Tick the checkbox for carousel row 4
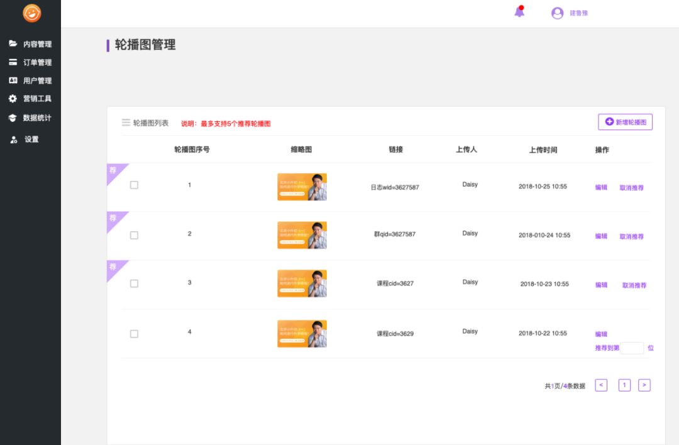Viewport: 679px width, 445px height. pyautogui.click(x=134, y=334)
